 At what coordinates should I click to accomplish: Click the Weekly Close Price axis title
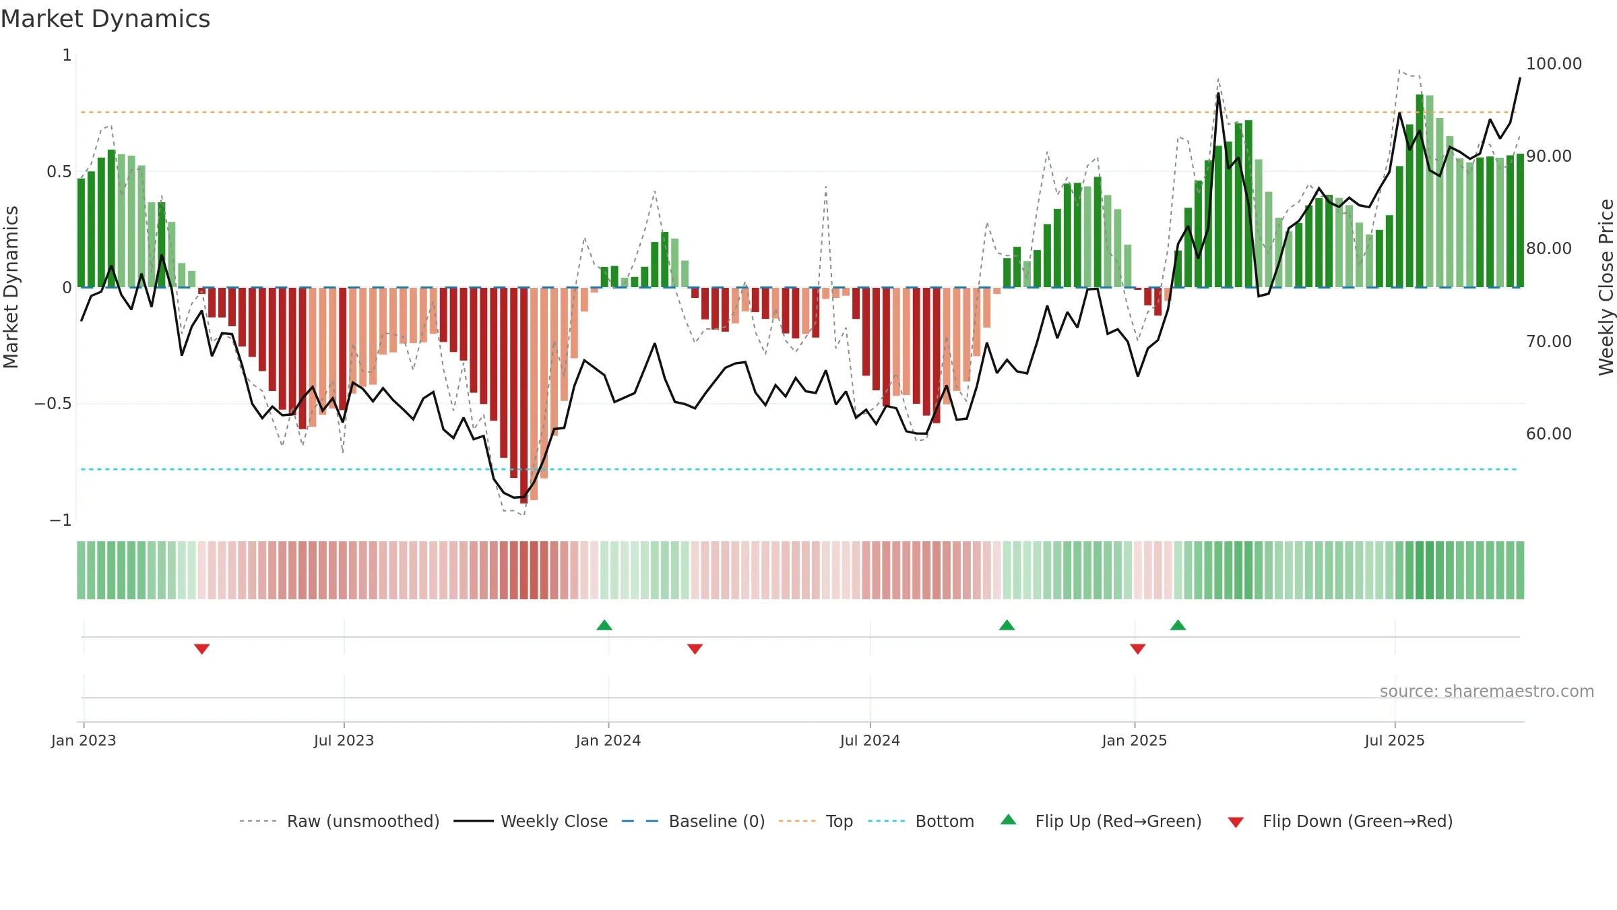1606,287
